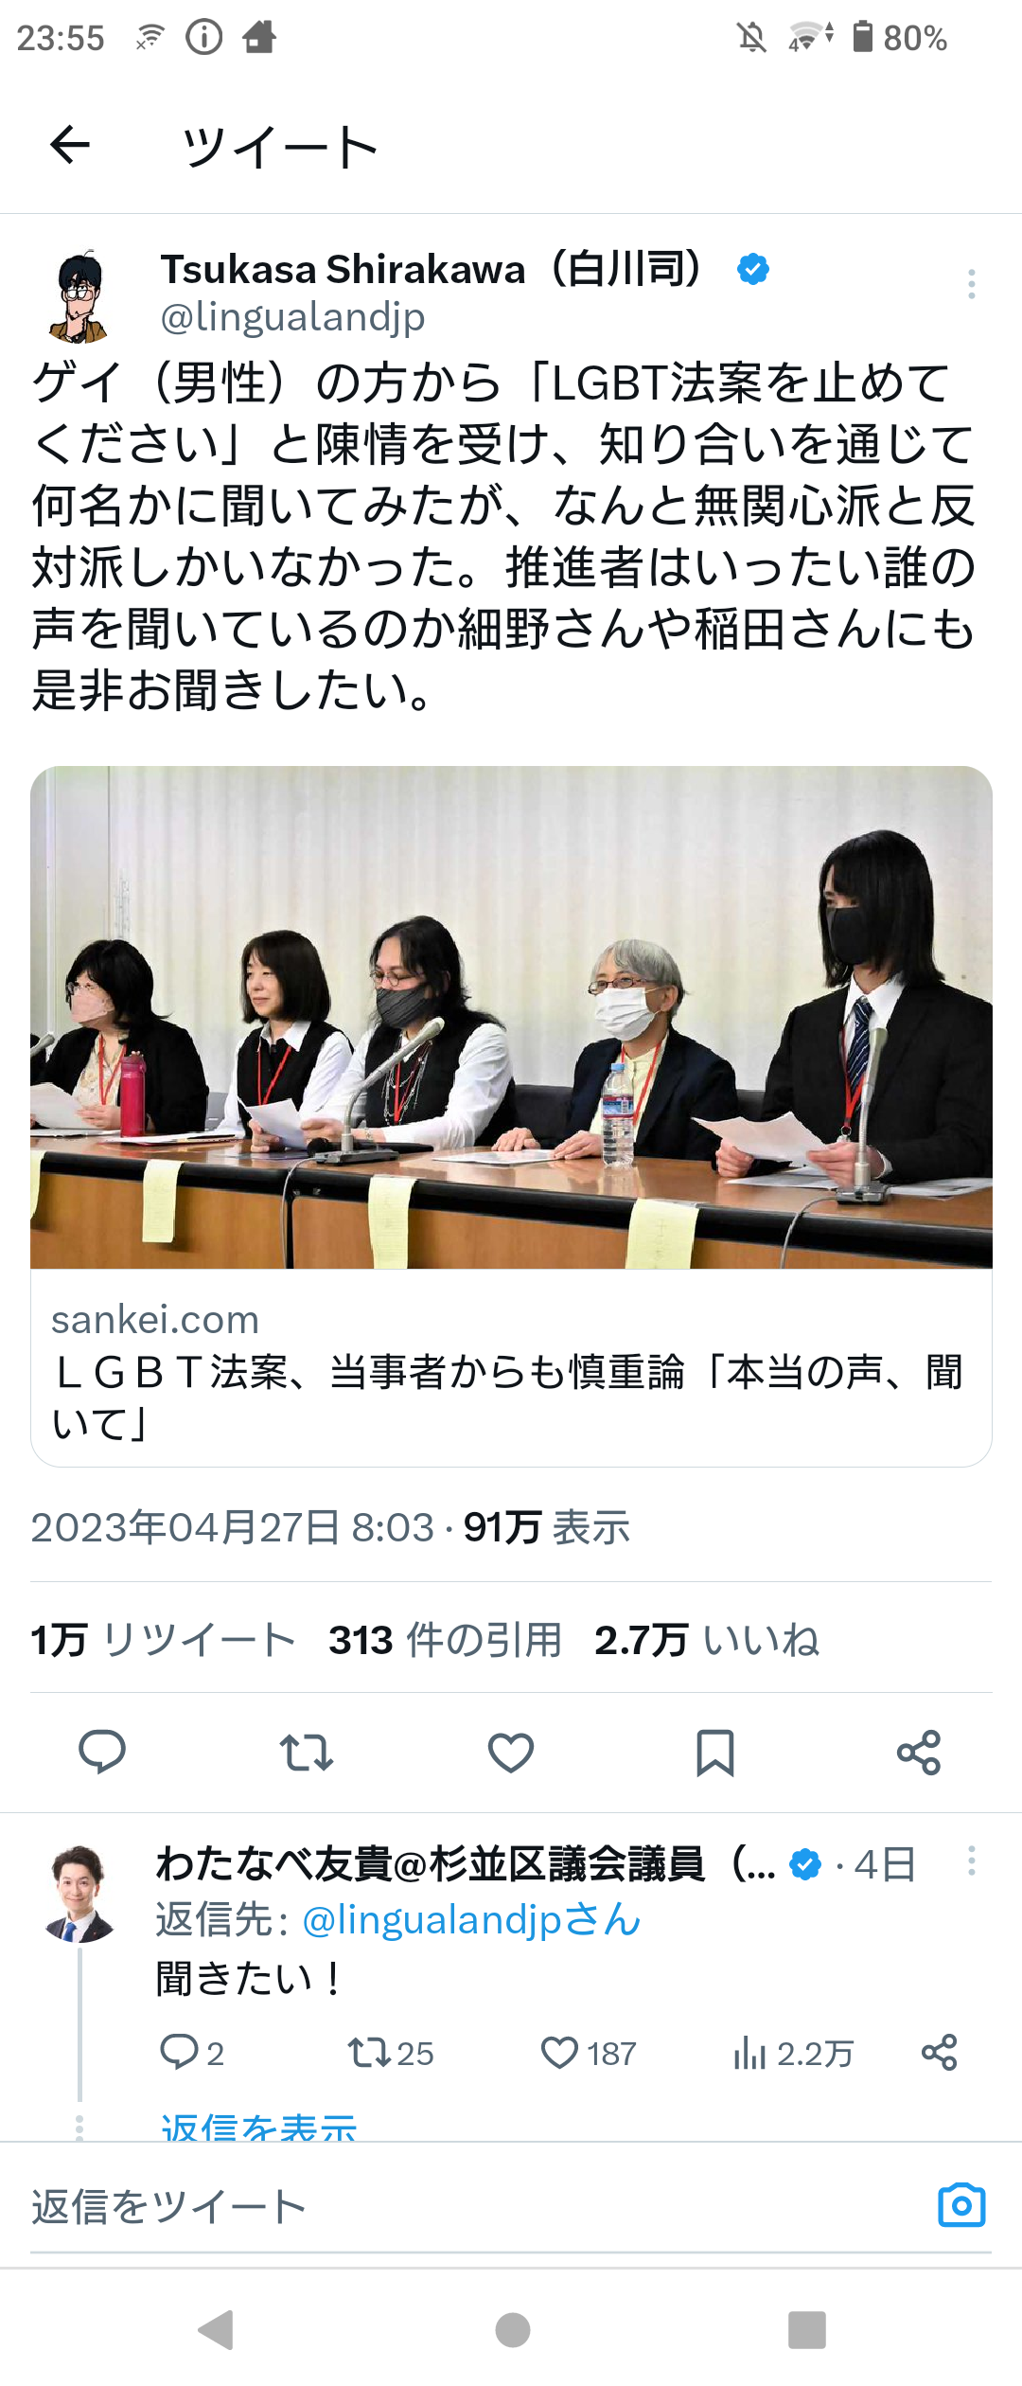1022x2386 pixels.
Task: Open the more options menu on Tsukasa Shirakawa's tweet
Action: (971, 284)
